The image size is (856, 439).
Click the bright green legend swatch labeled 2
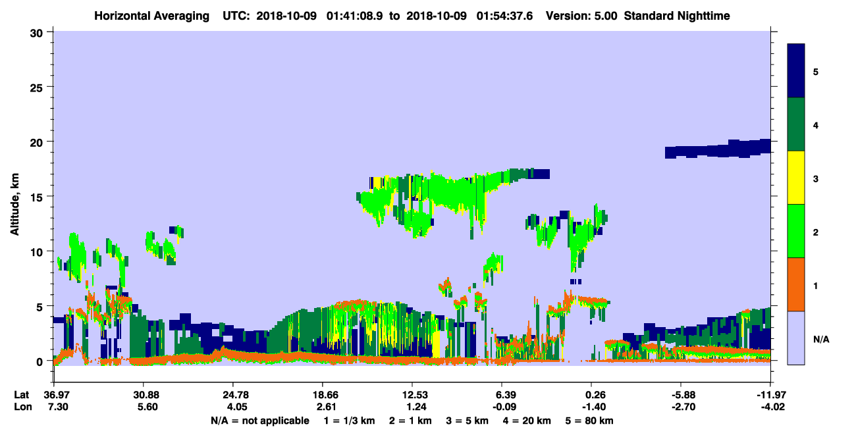796,231
